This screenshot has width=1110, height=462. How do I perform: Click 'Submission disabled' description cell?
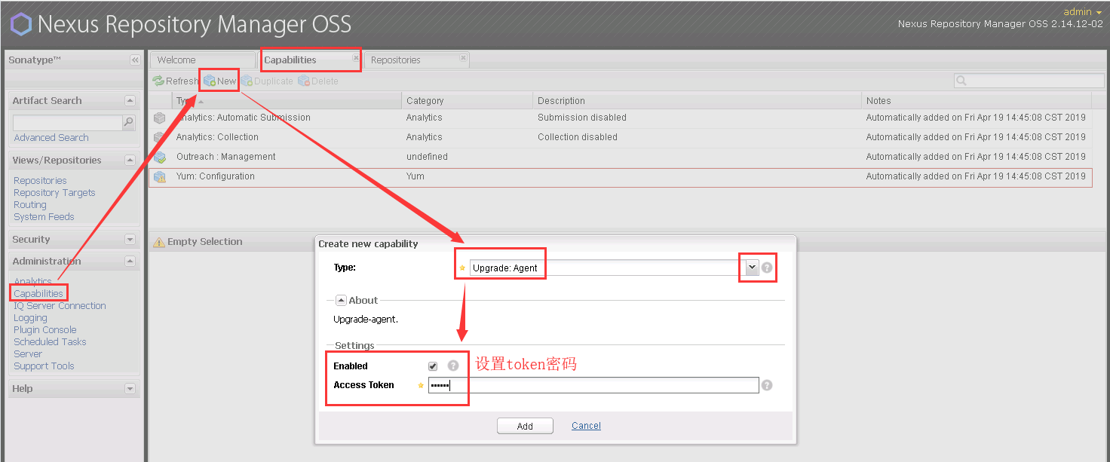[x=582, y=118]
